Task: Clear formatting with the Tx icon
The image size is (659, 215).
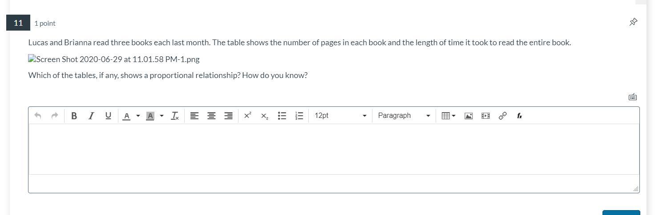Action: (175, 116)
